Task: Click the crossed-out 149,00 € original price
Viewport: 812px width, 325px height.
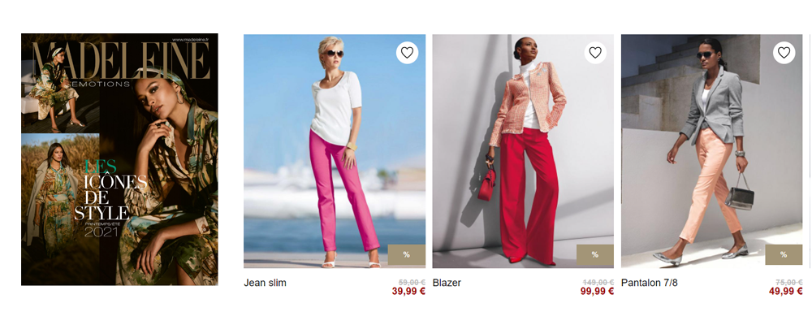Action: coord(598,282)
